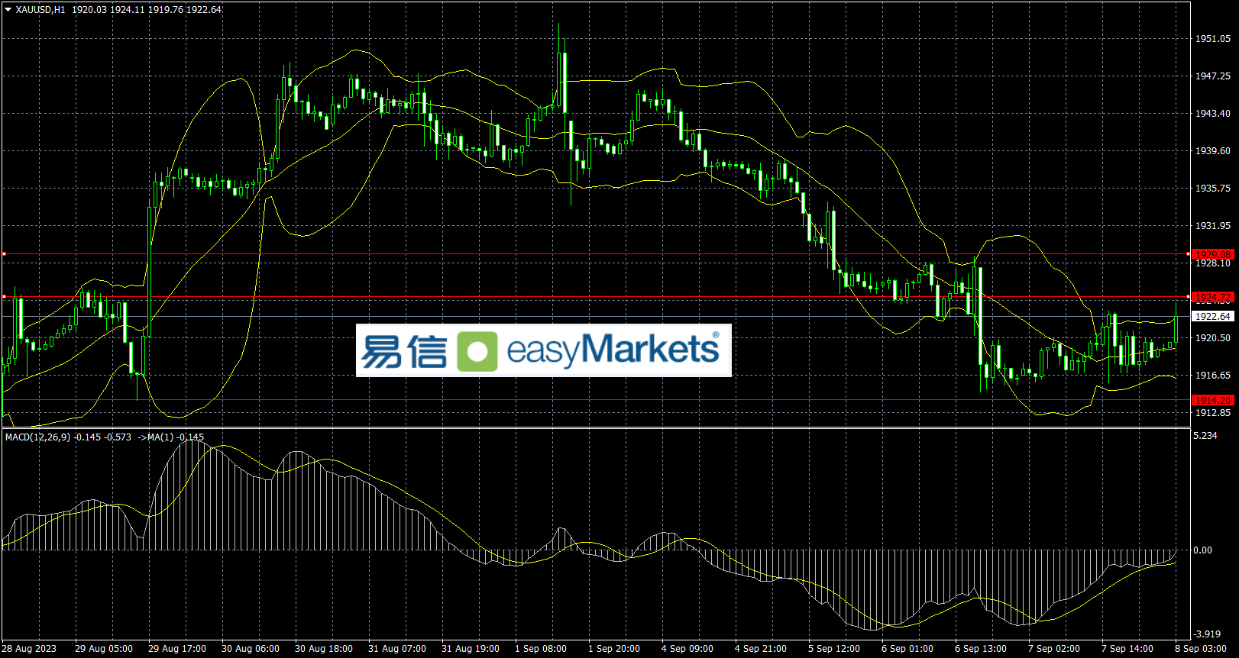Click the current price tag 1922.64 on price axis
The image size is (1239, 658).
click(x=1213, y=316)
